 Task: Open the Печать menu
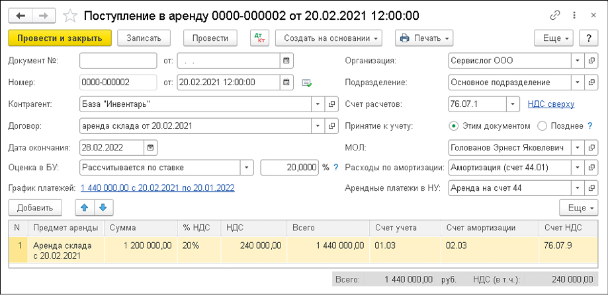[424, 38]
